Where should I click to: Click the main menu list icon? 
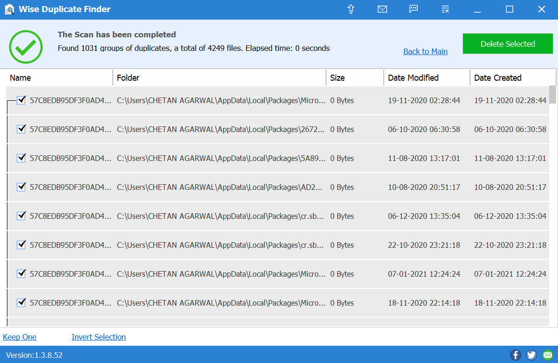(x=445, y=9)
